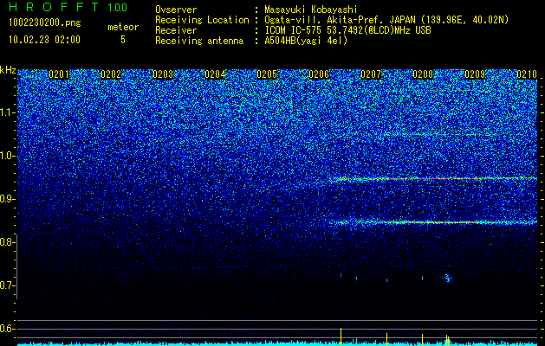Click the 0.6 kHz axis label

[x=7, y=329]
